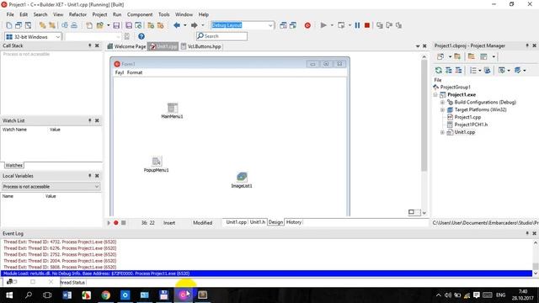Click the Collapse All icon in Project Manager

tap(458, 70)
